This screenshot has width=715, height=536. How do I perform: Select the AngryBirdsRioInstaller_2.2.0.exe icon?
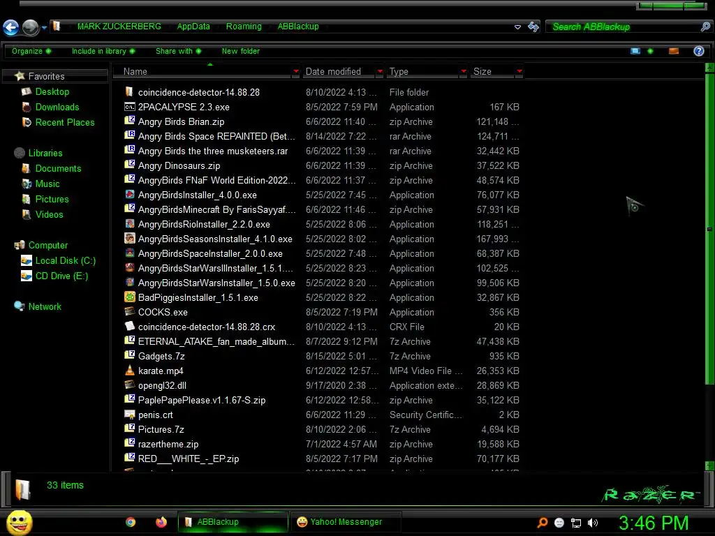point(129,224)
